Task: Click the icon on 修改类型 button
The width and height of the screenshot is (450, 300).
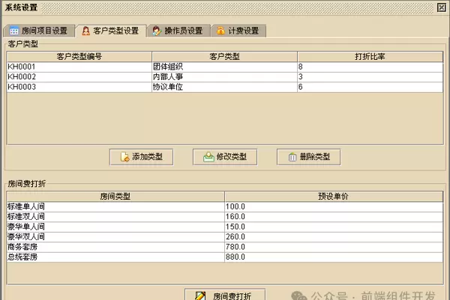Action: pos(207,157)
